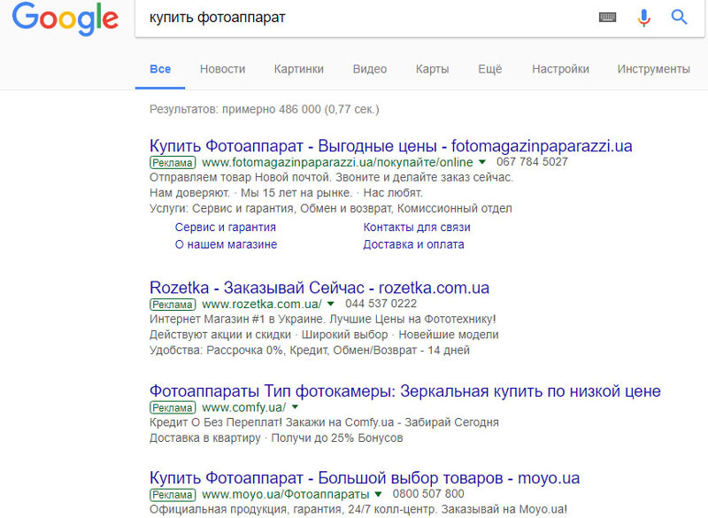Image resolution: width=708 pixels, height=518 pixels.
Task: Click 'Доставка в квартиру' description line
Action: [276, 437]
